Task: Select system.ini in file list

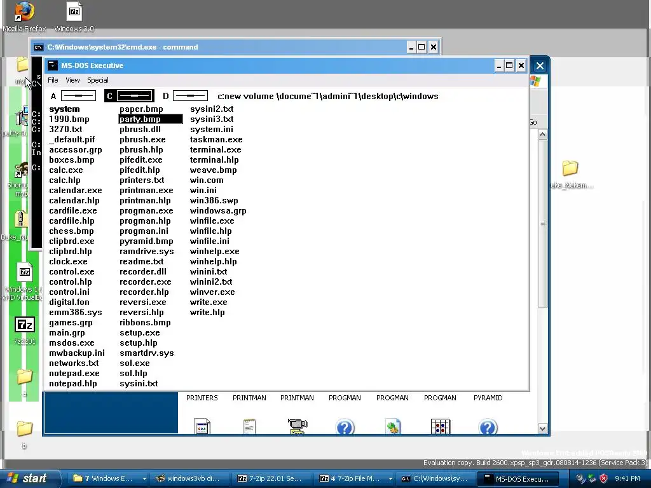Action: (212, 130)
